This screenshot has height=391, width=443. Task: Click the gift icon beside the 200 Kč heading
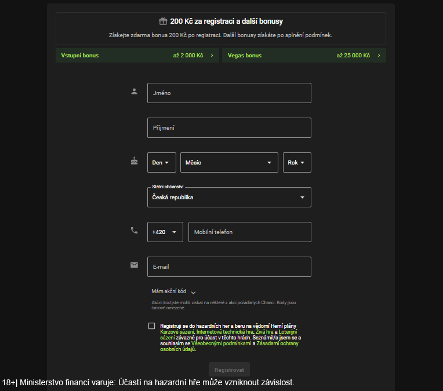click(x=163, y=21)
